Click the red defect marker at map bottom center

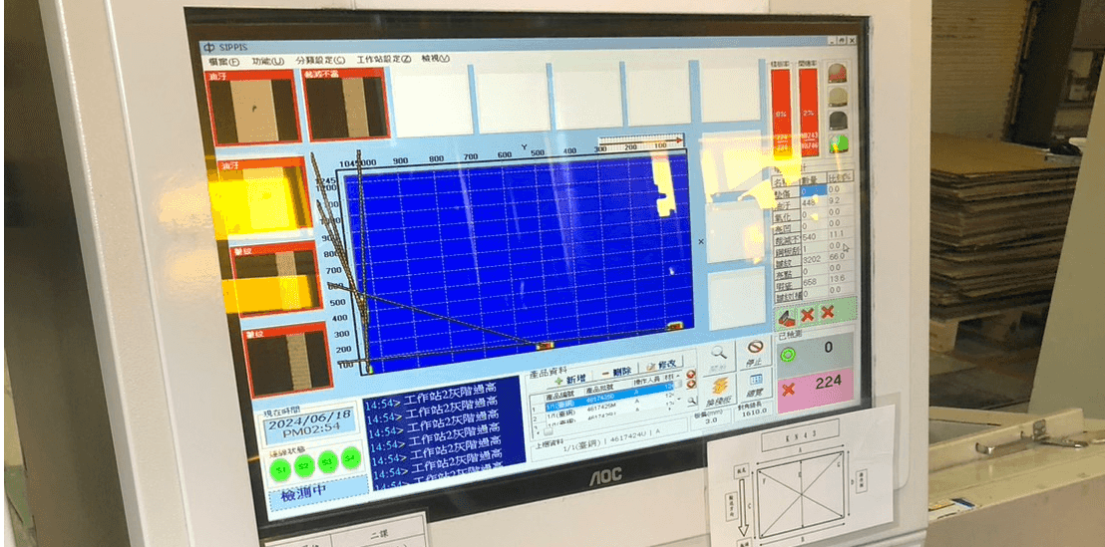point(546,345)
